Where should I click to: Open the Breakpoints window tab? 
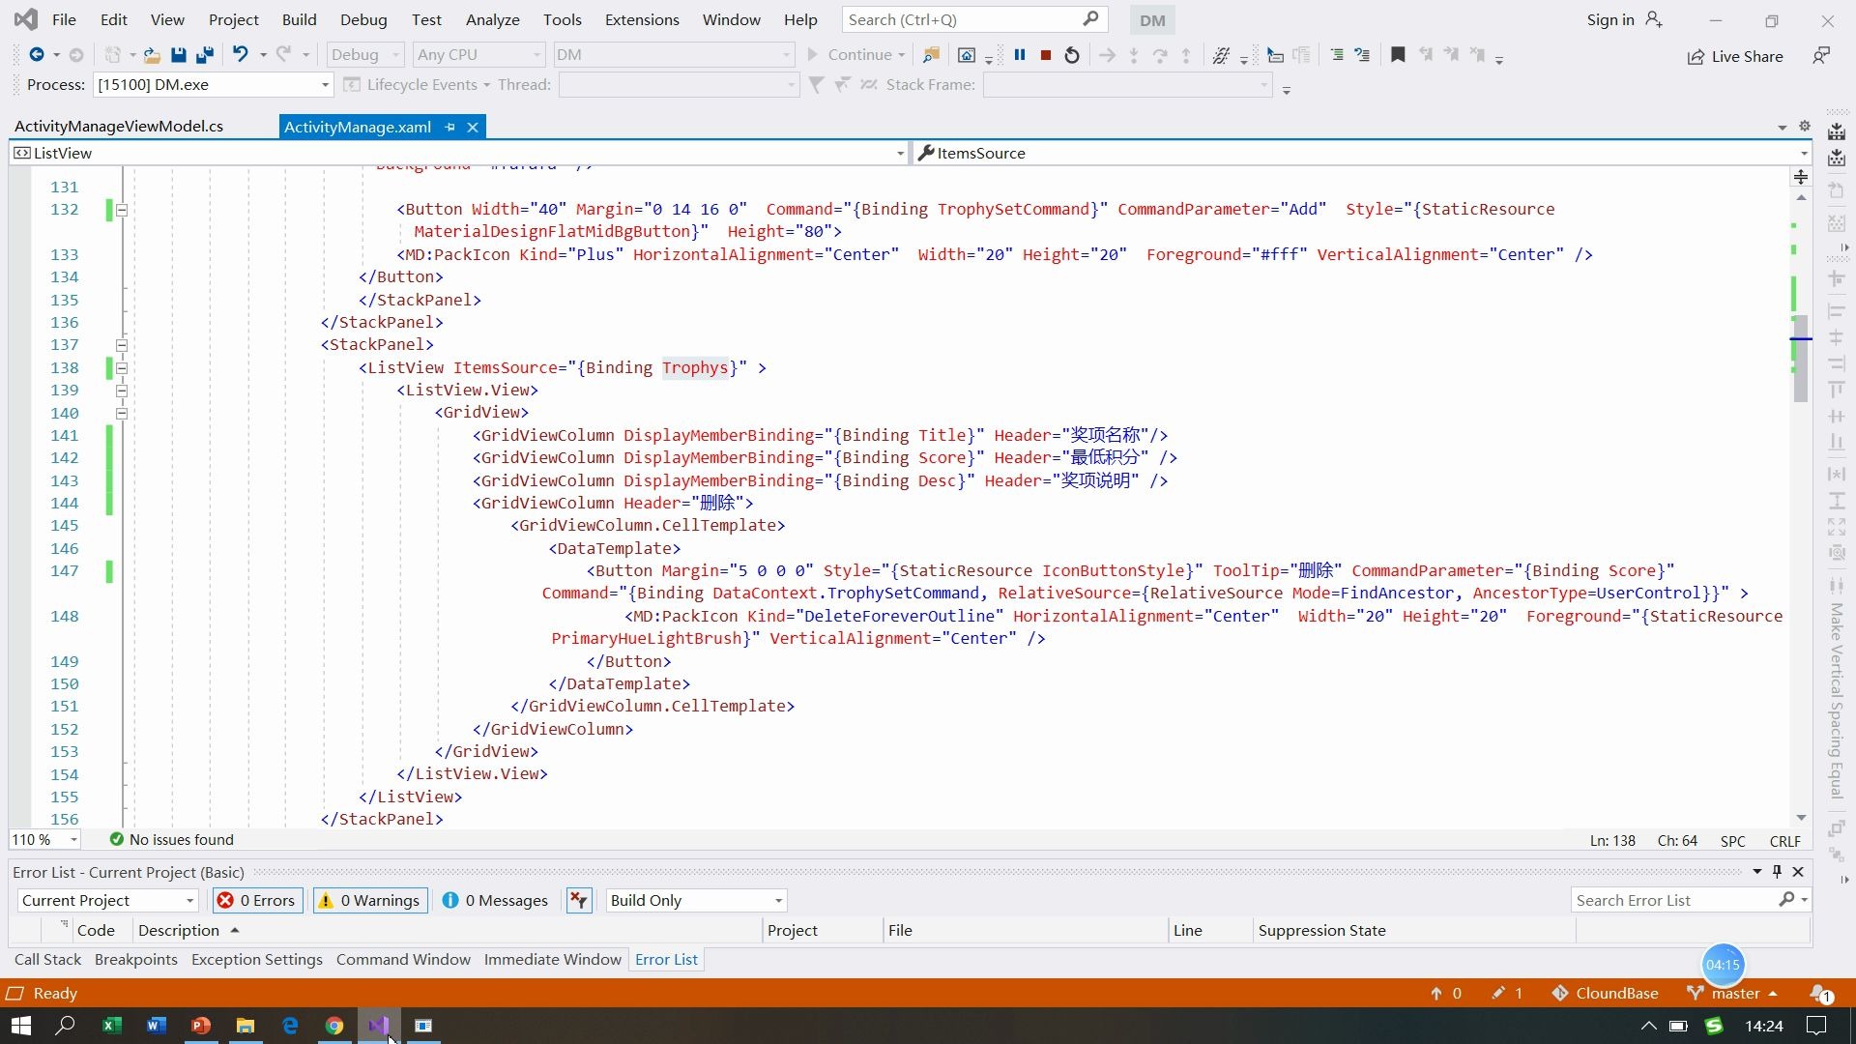pos(136,959)
